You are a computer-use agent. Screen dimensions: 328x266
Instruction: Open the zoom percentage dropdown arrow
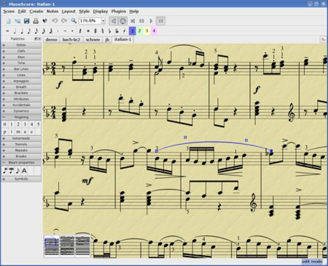click(103, 21)
